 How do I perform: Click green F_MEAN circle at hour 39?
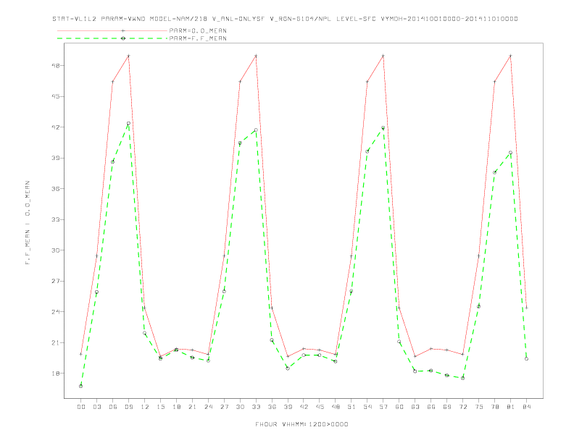tap(288, 368)
